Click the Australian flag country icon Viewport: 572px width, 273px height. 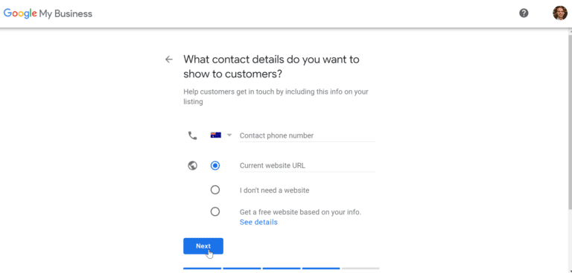click(215, 135)
